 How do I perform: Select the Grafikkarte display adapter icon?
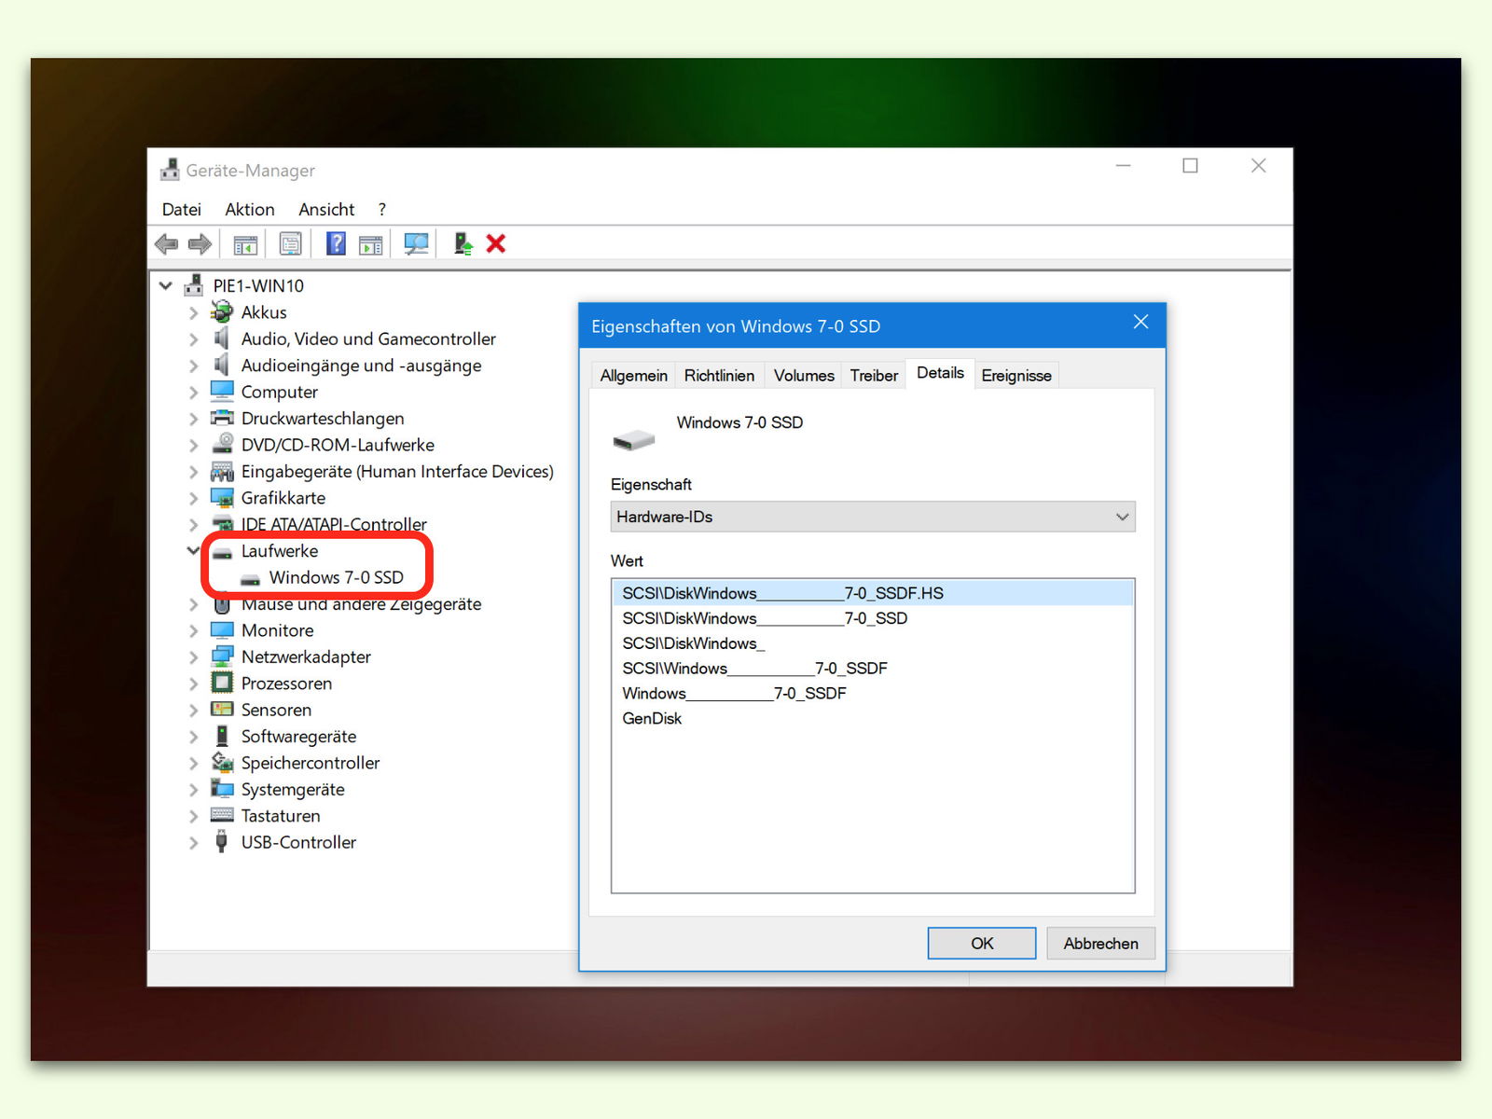pyautogui.click(x=222, y=497)
